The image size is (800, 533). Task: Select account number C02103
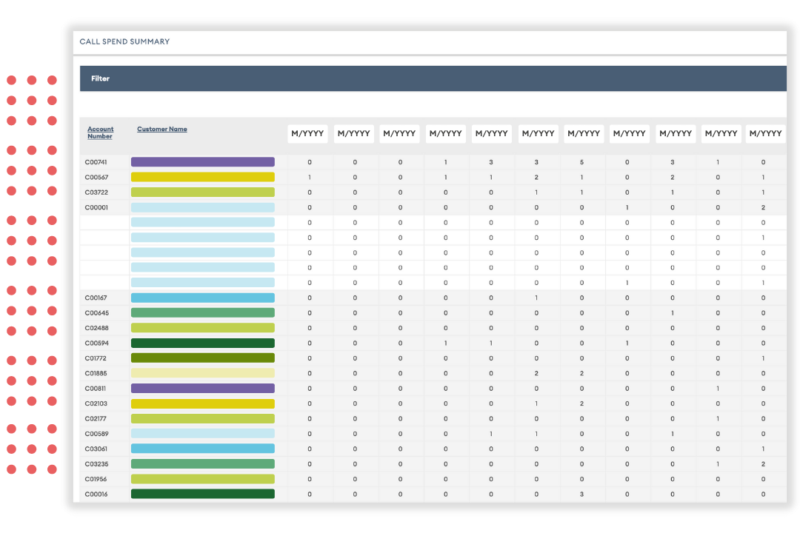tap(96, 403)
